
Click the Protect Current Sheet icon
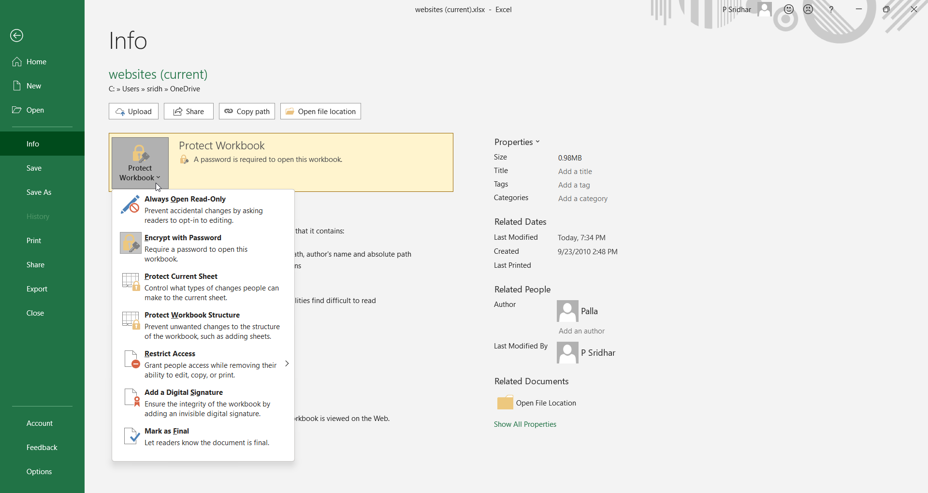coord(130,282)
